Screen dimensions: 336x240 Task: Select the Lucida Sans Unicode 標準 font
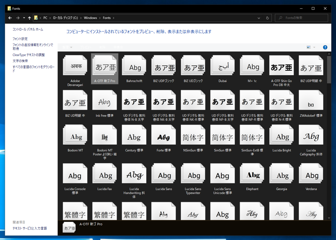point(223,173)
